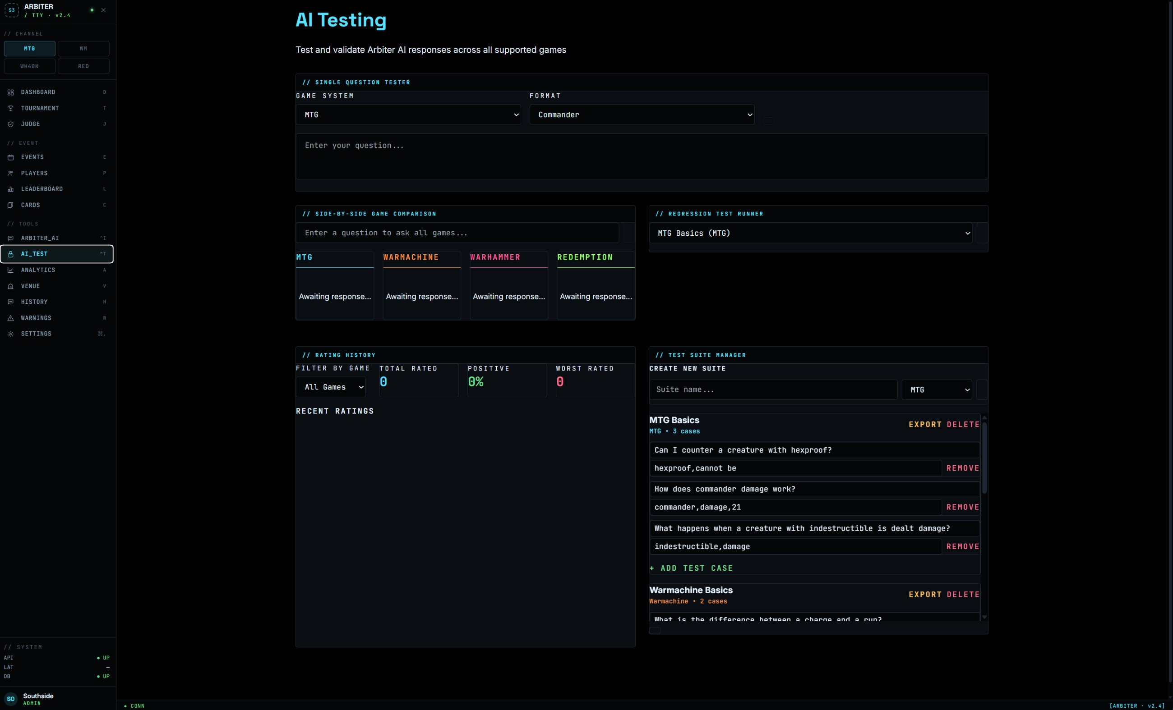Image resolution: width=1173 pixels, height=710 pixels.
Task: Switch channel to WM
Action: [83, 49]
